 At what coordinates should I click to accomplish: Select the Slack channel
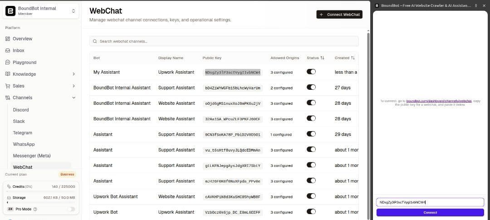tap(19, 121)
